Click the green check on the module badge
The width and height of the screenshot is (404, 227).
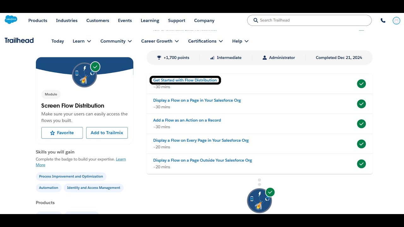95,67
